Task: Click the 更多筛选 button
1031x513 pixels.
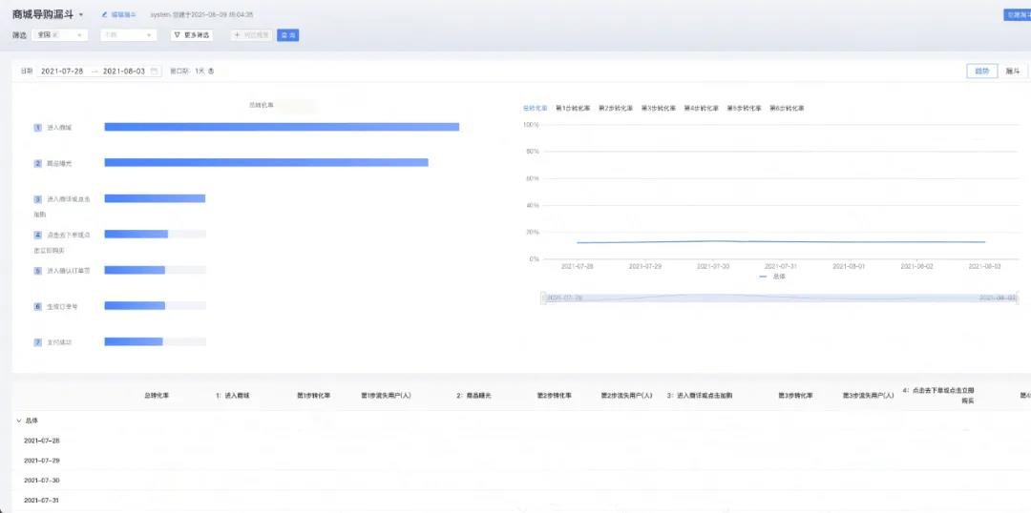Action: coord(191,35)
